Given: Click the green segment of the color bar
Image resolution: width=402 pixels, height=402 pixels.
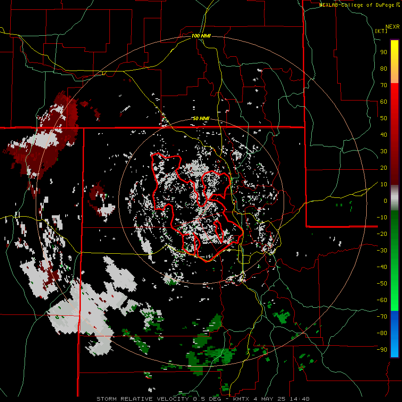Looking at the screenshot, I should click(x=394, y=260).
